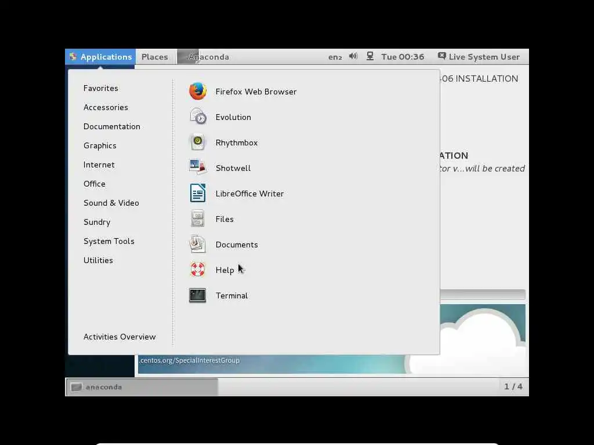Open Rhythmbox speaker icon

198,143
